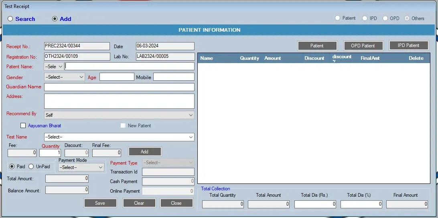Screen dimensions: 438x218
Task: Click the Mobile number input field
Action: 174,77
